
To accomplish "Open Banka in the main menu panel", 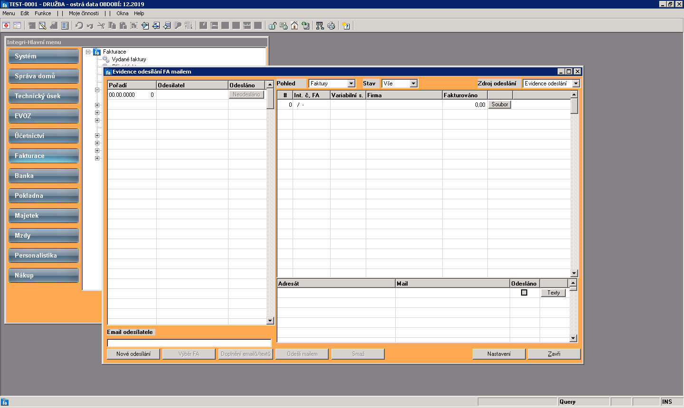I will pyautogui.click(x=44, y=176).
